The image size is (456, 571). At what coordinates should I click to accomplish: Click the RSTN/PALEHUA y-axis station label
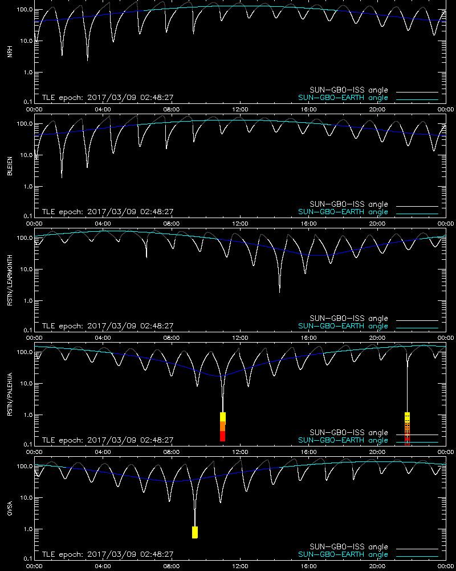[x=10, y=395]
